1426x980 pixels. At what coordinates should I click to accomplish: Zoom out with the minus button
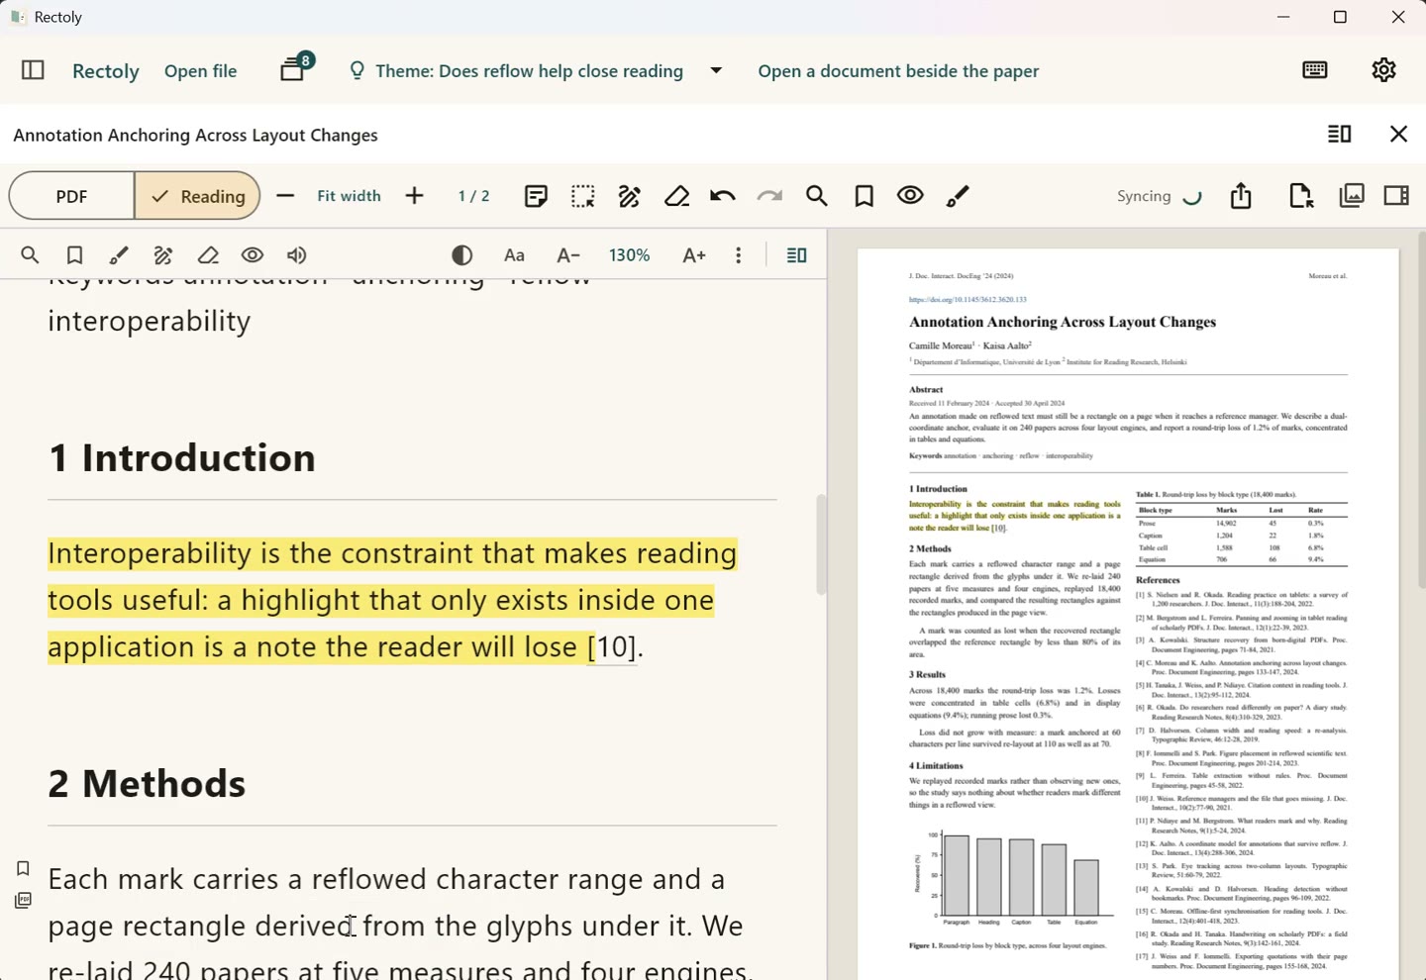pyautogui.click(x=285, y=196)
